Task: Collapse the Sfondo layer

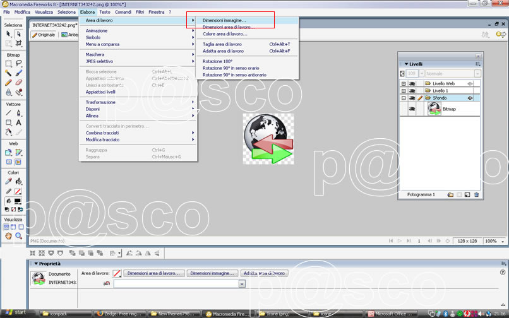Action: [x=404, y=98]
